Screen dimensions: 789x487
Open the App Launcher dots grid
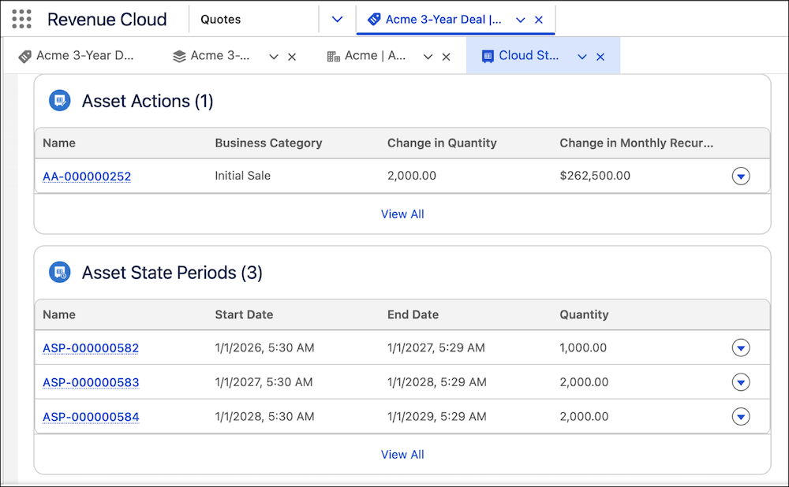click(x=21, y=19)
